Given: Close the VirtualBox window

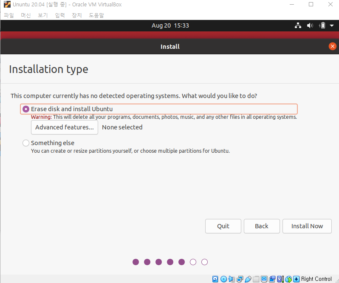Looking at the screenshot, I should coord(331,4).
